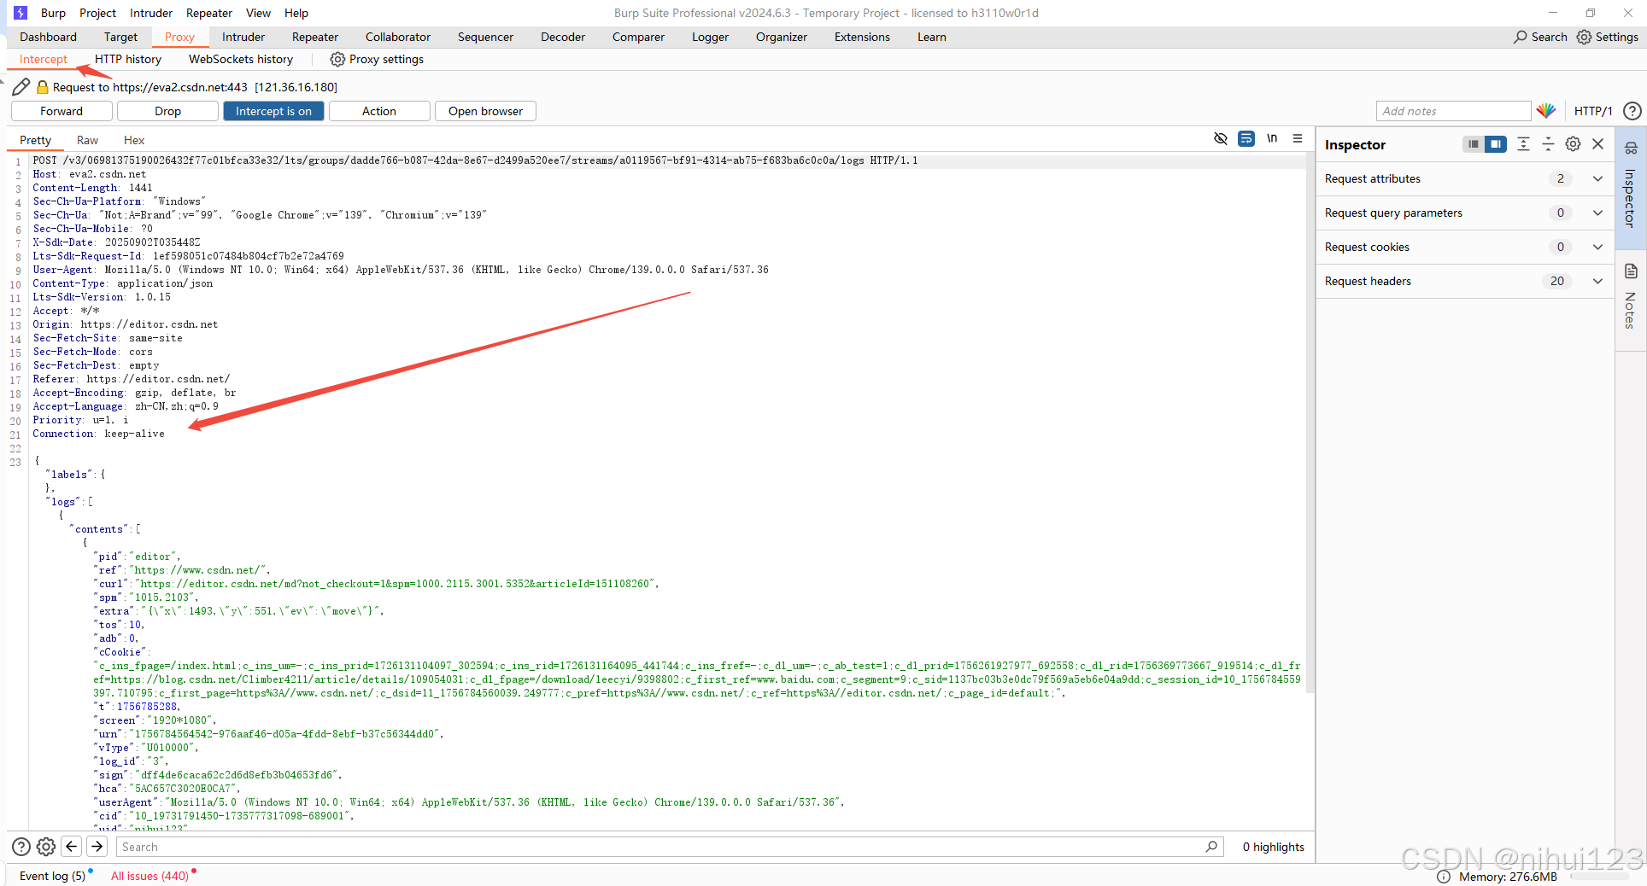
Task: Open the highlight color picker
Action: [1546, 111]
